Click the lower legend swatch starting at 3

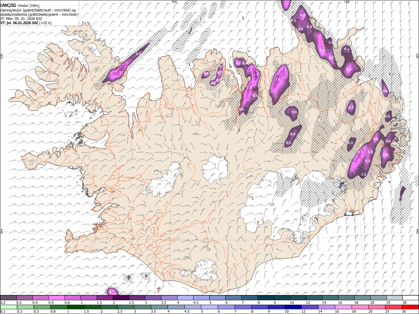pos(142,307)
